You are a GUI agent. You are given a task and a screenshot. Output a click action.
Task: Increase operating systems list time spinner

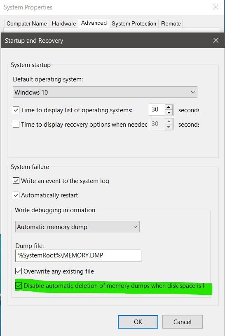(x=169, y=107)
